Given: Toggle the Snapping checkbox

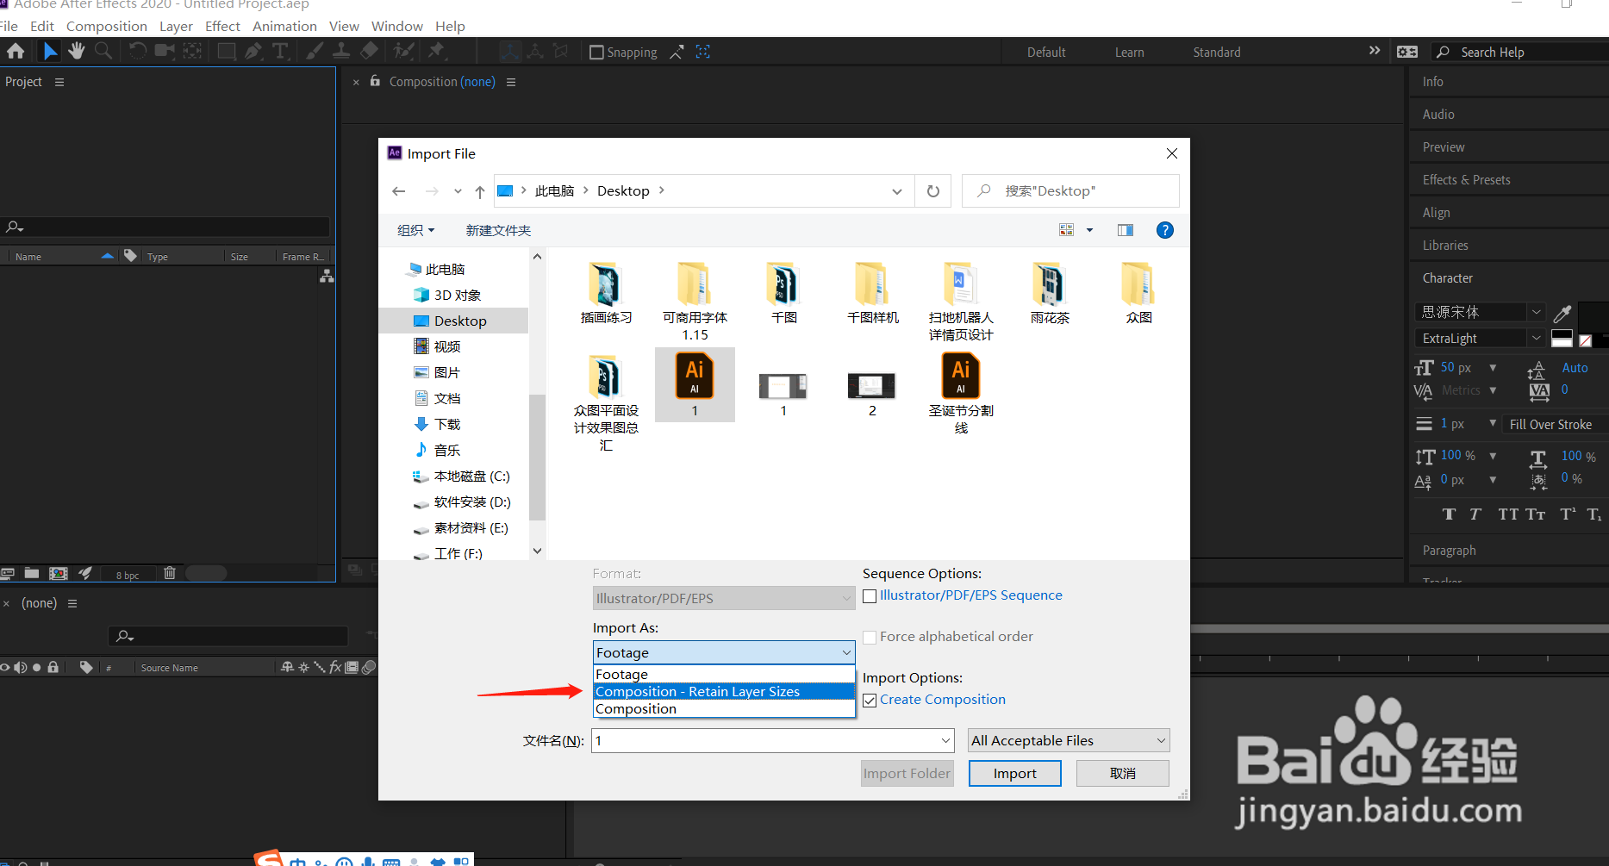Looking at the screenshot, I should 596,53.
